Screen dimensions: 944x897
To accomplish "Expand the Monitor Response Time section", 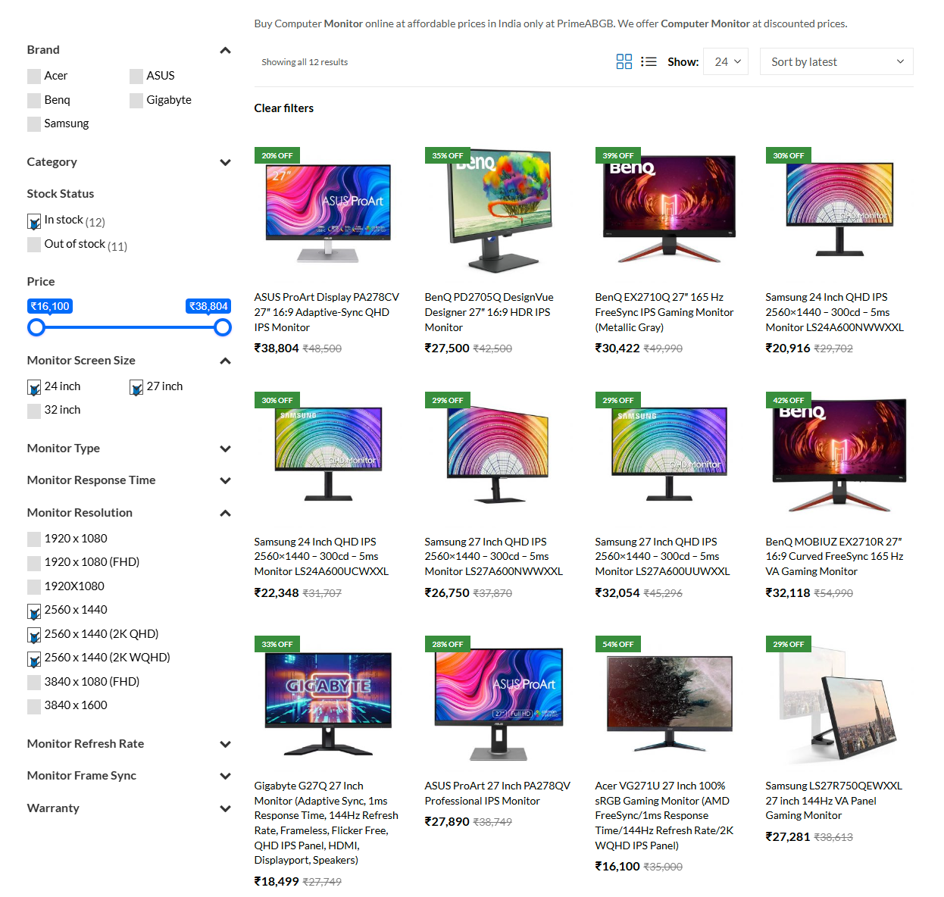I will coord(225,480).
